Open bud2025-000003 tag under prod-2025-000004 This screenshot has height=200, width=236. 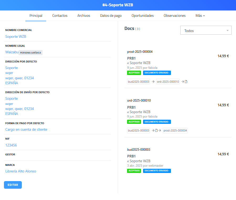[138, 82]
